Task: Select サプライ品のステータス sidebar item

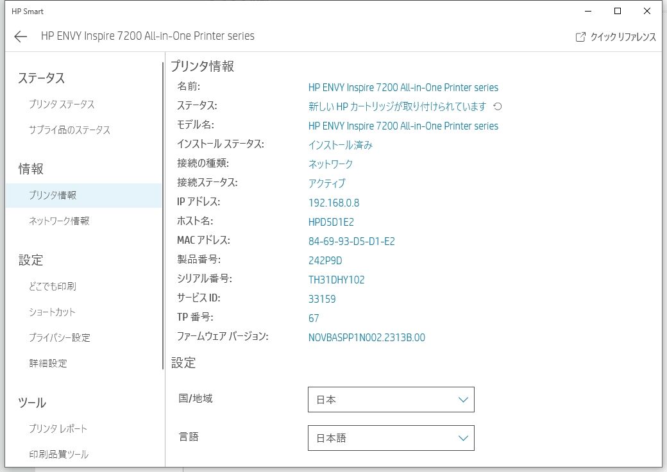Action: click(69, 130)
